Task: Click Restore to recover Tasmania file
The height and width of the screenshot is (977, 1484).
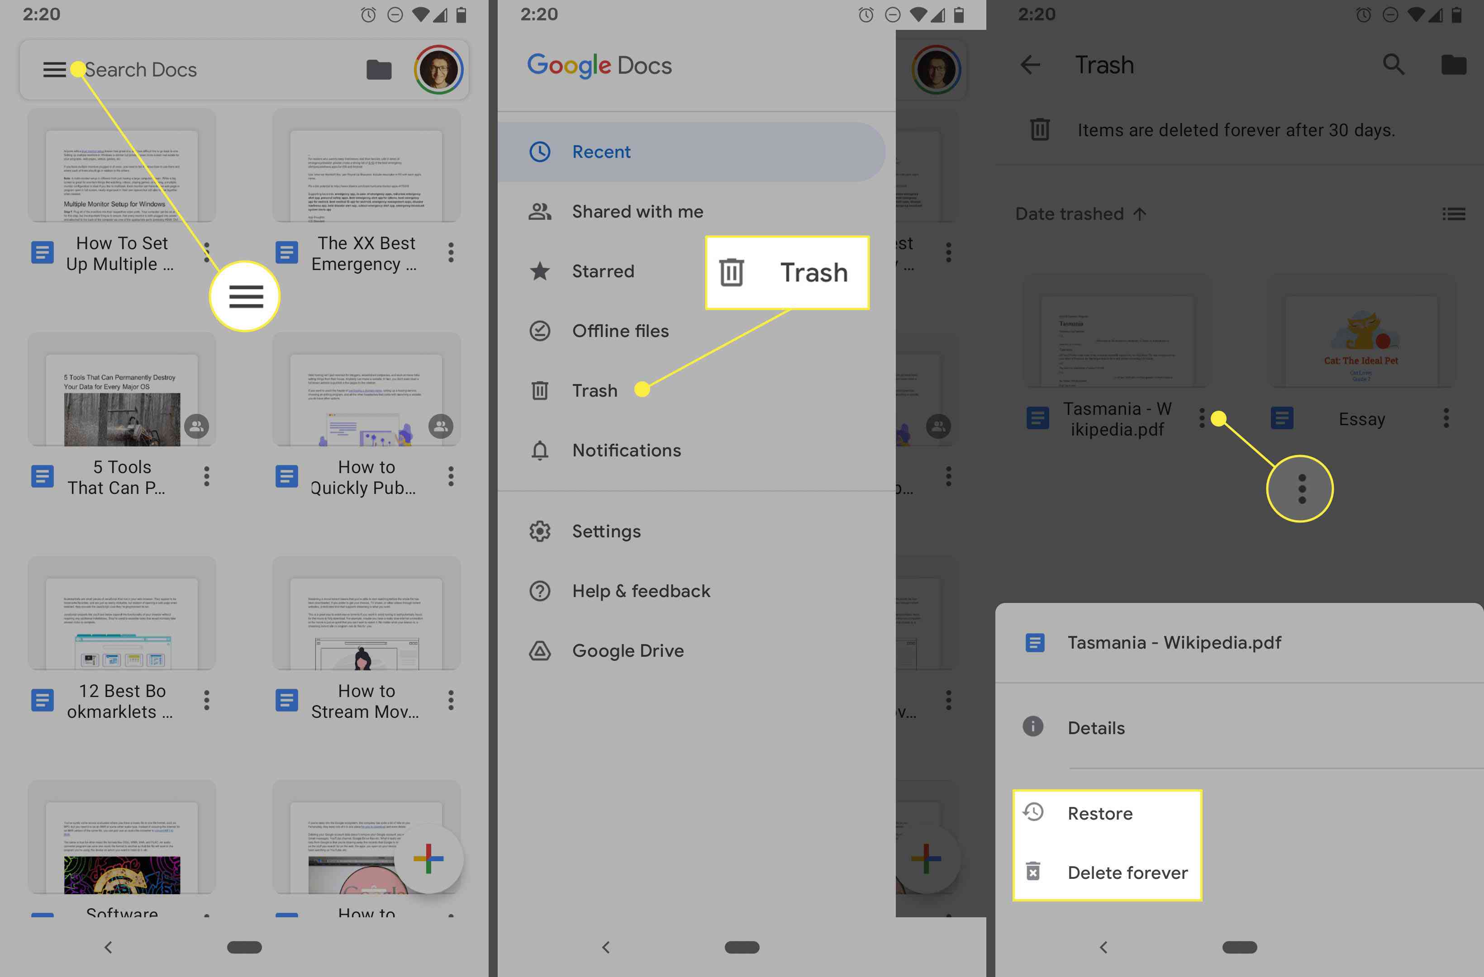Action: (1099, 811)
